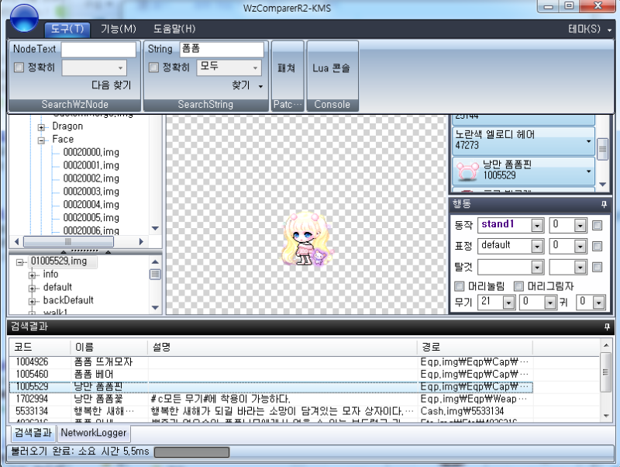Viewport: 620px width, 467px height.
Task: Focus the String search field containing 폼폼
Action: point(222,49)
